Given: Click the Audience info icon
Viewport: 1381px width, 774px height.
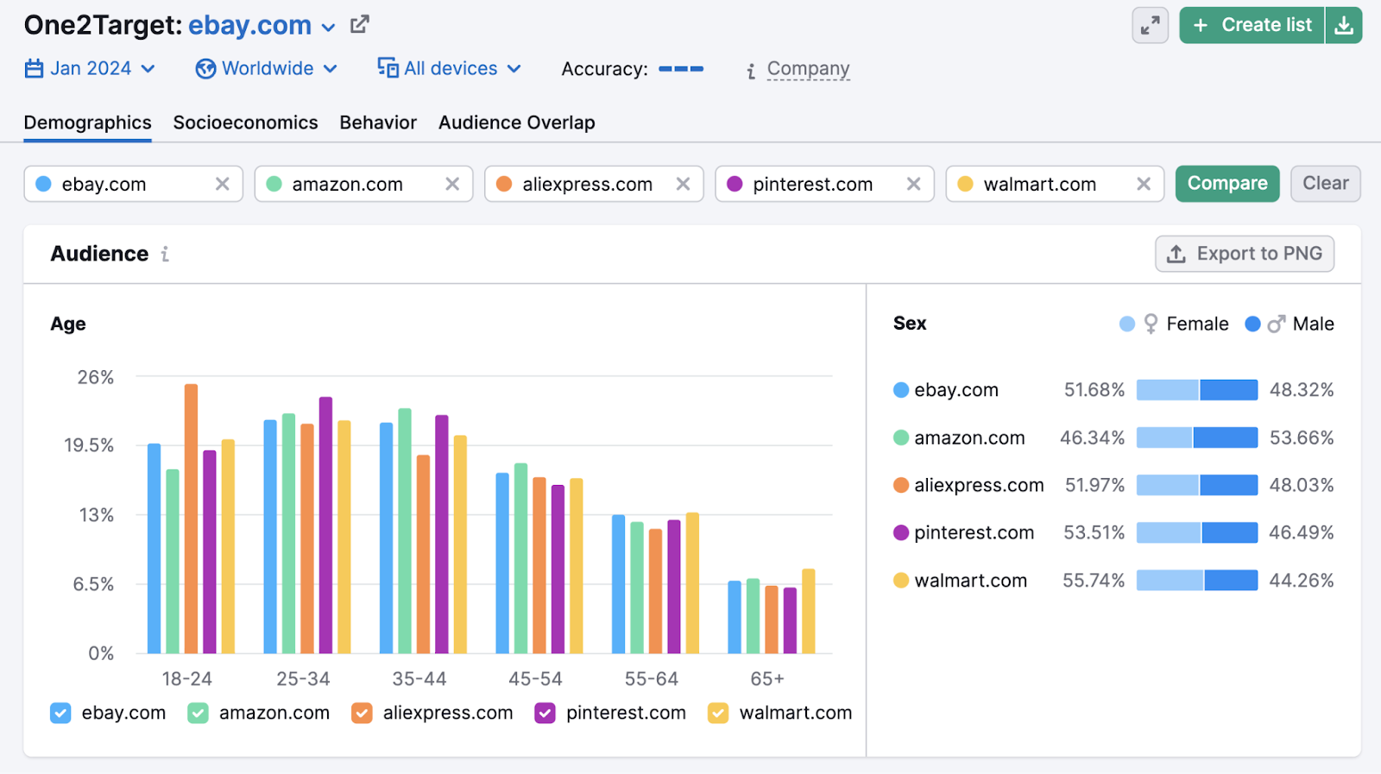Looking at the screenshot, I should 165,255.
